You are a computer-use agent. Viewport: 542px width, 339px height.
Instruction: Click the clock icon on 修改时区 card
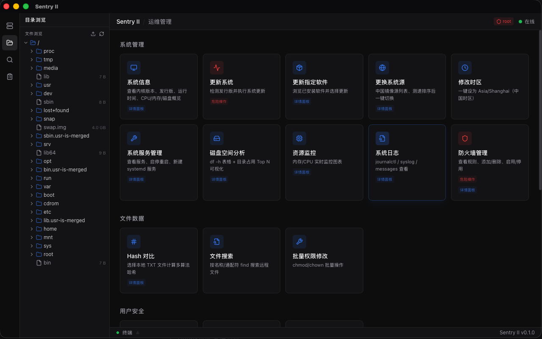click(465, 68)
